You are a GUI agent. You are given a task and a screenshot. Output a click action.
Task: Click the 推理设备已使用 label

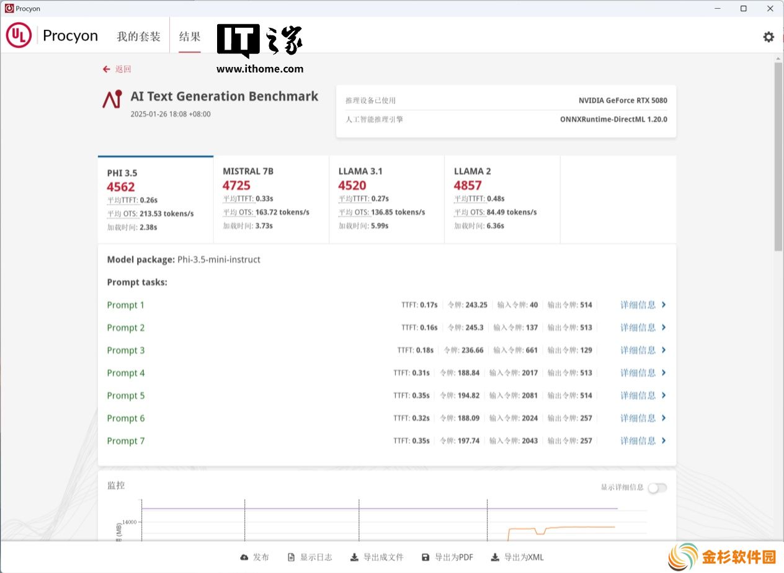[x=370, y=100]
